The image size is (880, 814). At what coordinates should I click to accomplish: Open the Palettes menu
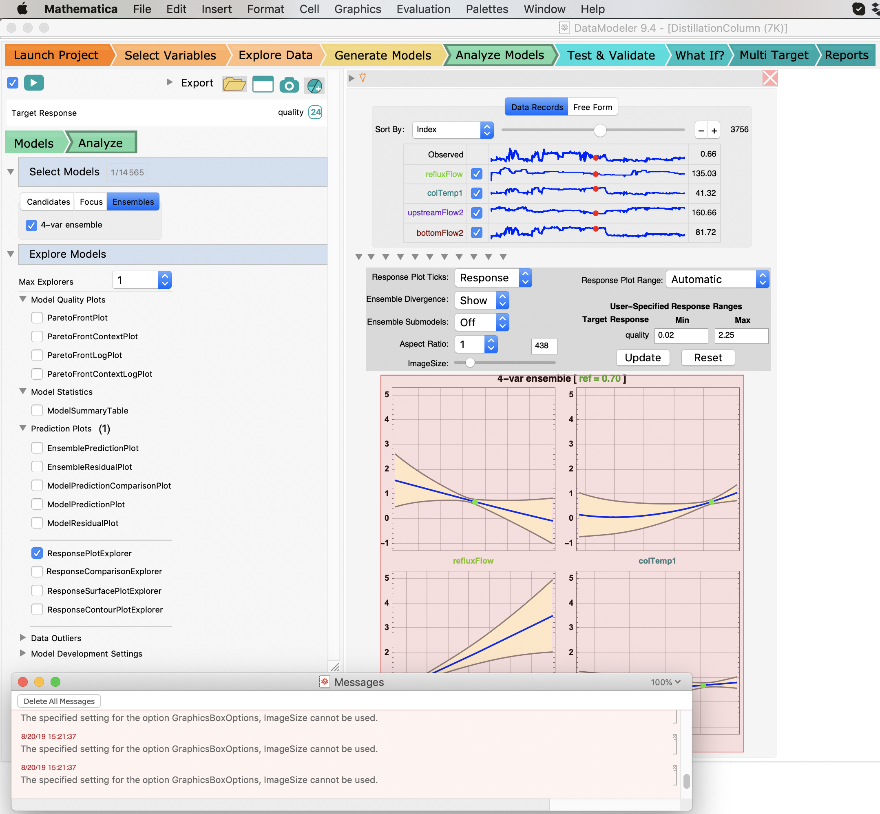click(x=486, y=9)
